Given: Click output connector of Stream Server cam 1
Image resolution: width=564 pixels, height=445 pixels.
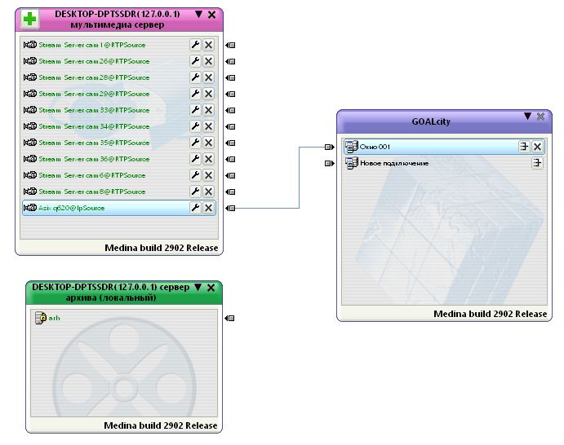Looking at the screenshot, I should 230,46.
